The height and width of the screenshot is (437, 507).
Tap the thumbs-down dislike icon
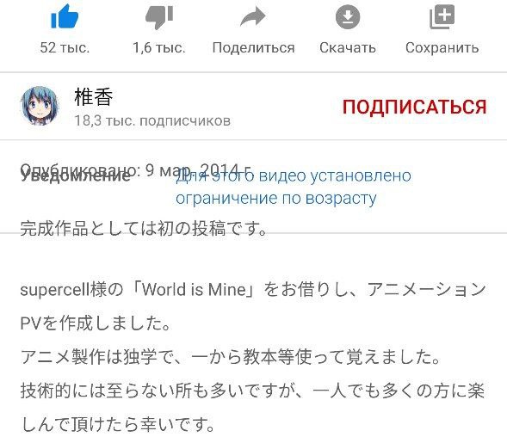tap(159, 17)
